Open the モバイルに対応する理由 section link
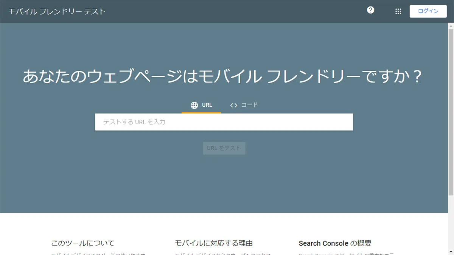The height and width of the screenshot is (255, 454). 214,243
